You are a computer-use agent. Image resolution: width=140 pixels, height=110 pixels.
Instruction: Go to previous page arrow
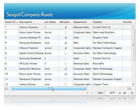coord(92,93)
